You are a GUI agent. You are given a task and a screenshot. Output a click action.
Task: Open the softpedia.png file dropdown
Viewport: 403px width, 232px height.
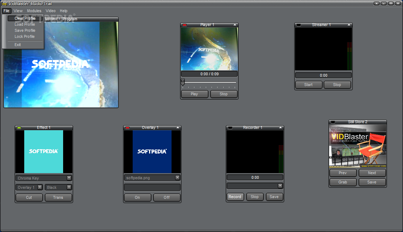point(177,178)
